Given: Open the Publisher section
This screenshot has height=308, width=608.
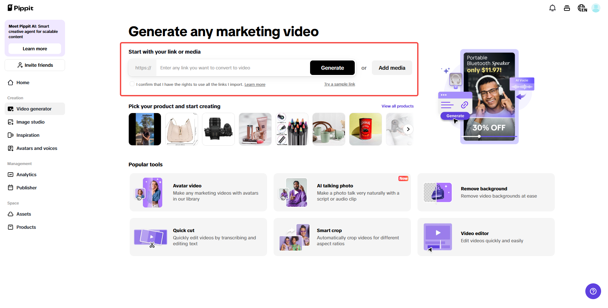Looking at the screenshot, I should click(26, 188).
